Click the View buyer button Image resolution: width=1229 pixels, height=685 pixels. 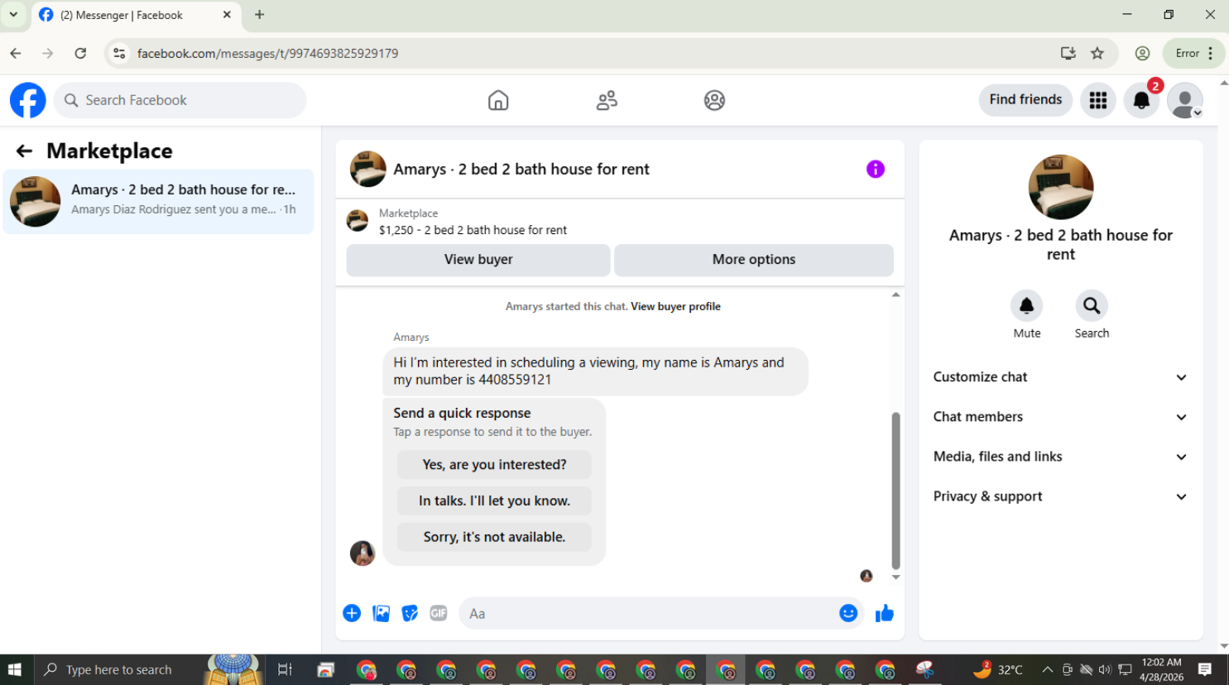478,260
